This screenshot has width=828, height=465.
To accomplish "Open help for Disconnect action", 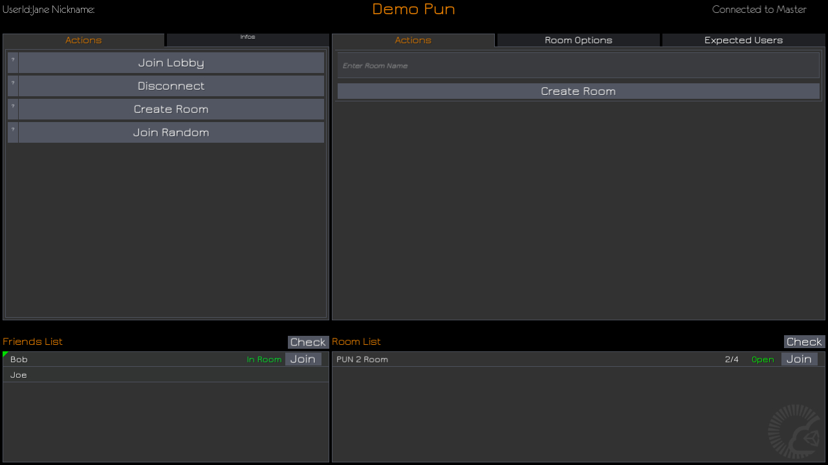I will 13,86.
